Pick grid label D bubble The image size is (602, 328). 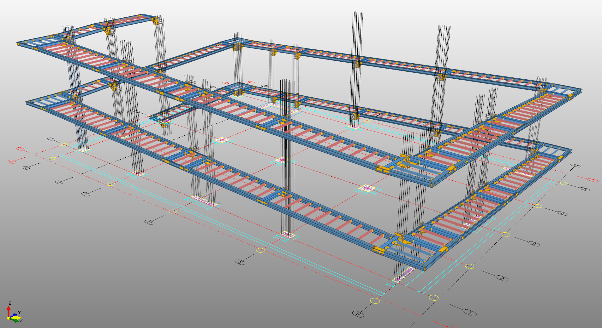tap(149, 222)
